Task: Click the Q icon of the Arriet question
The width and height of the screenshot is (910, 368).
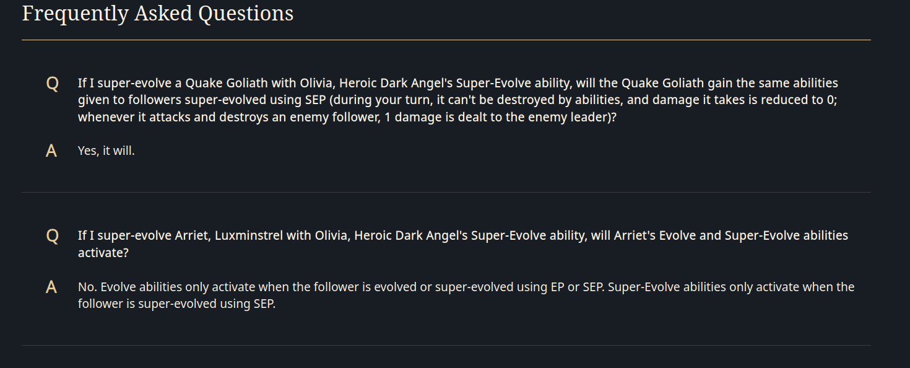Action: click(53, 236)
